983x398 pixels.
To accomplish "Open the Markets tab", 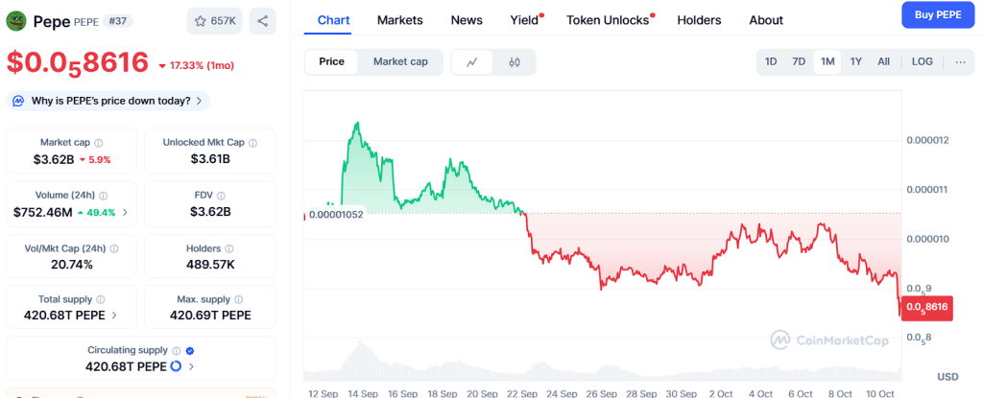I will pos(399,20).
